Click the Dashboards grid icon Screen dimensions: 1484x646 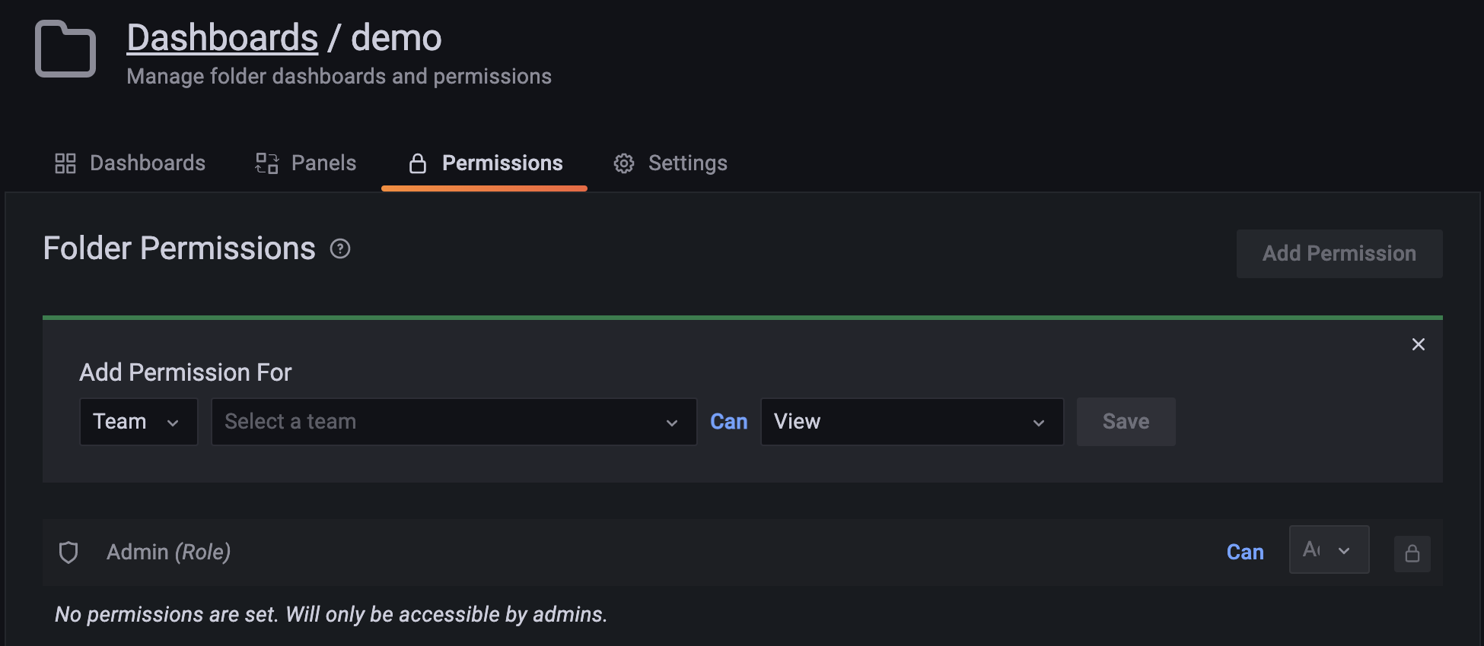(x=65, y=163)
